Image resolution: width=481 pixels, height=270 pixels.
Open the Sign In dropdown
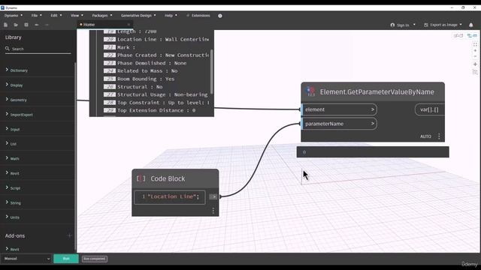click(x=403, y=25)
